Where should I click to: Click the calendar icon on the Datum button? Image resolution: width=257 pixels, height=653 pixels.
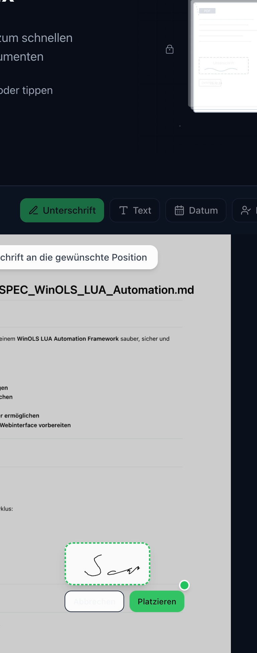pos(179,210)
